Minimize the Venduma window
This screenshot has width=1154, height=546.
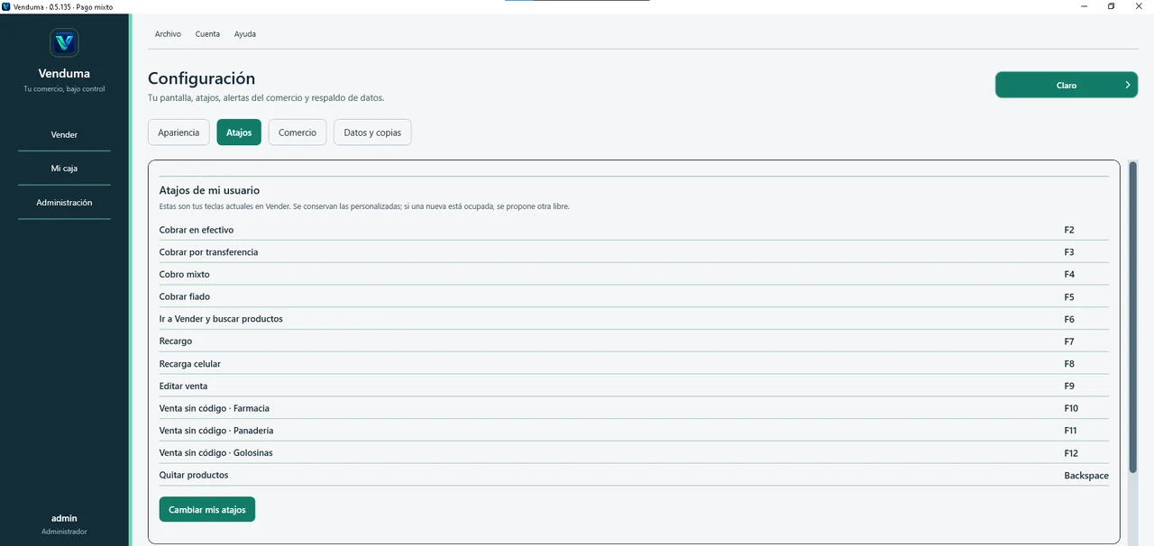(x=1085, y=6)
